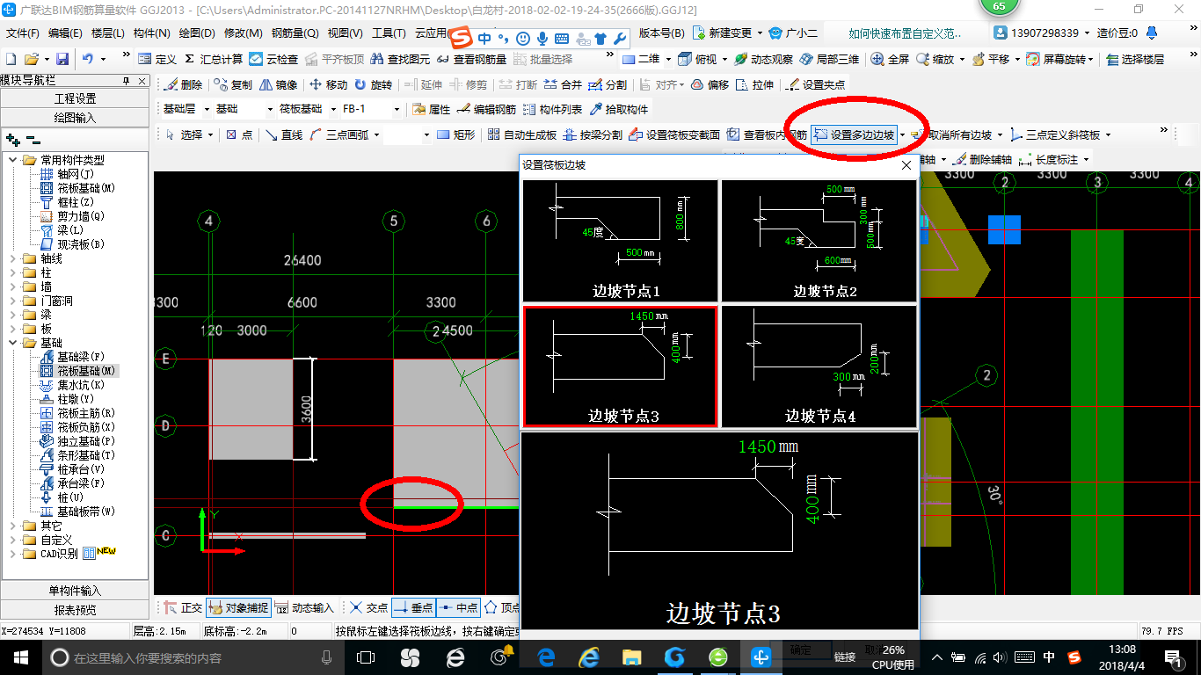The height and width of the screenshot is (675, 1201).
Task: Click the Undo arrow icon
Action: (x=88, y=59)
